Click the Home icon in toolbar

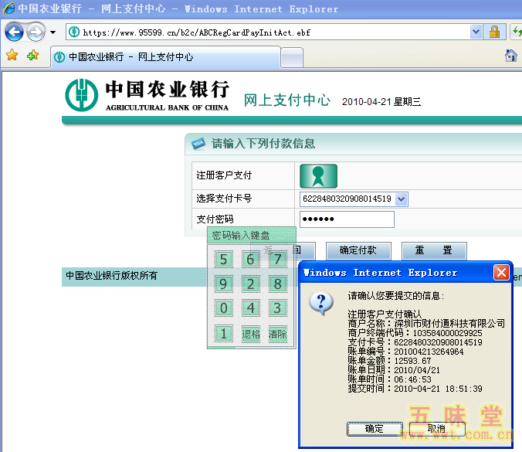[511, 56]
